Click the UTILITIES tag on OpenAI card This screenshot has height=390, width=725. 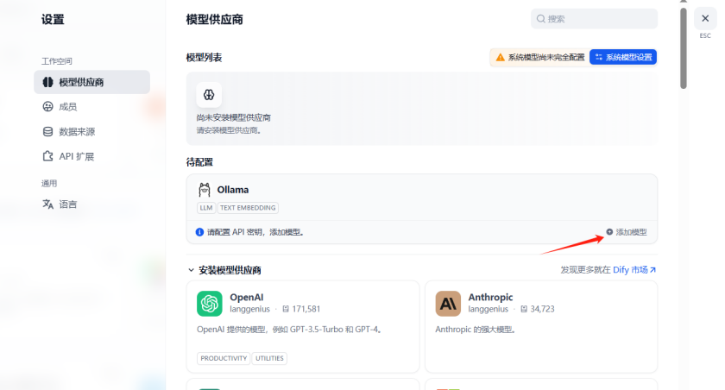point(269,358)
